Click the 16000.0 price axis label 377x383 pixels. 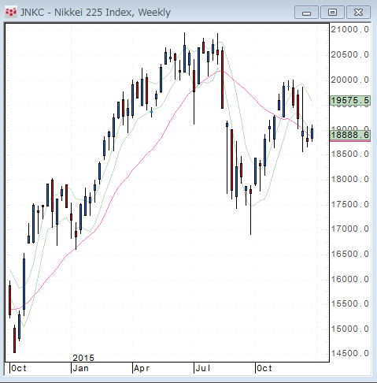coord(349,279)
